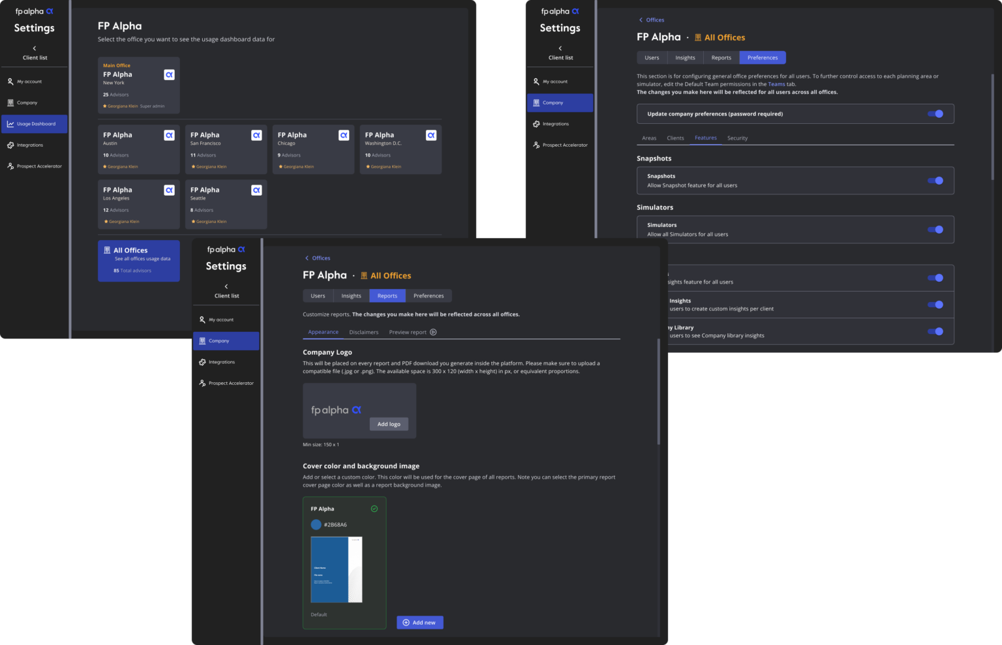Collapse Client list in the Reports settings panel

pos(226,286)
